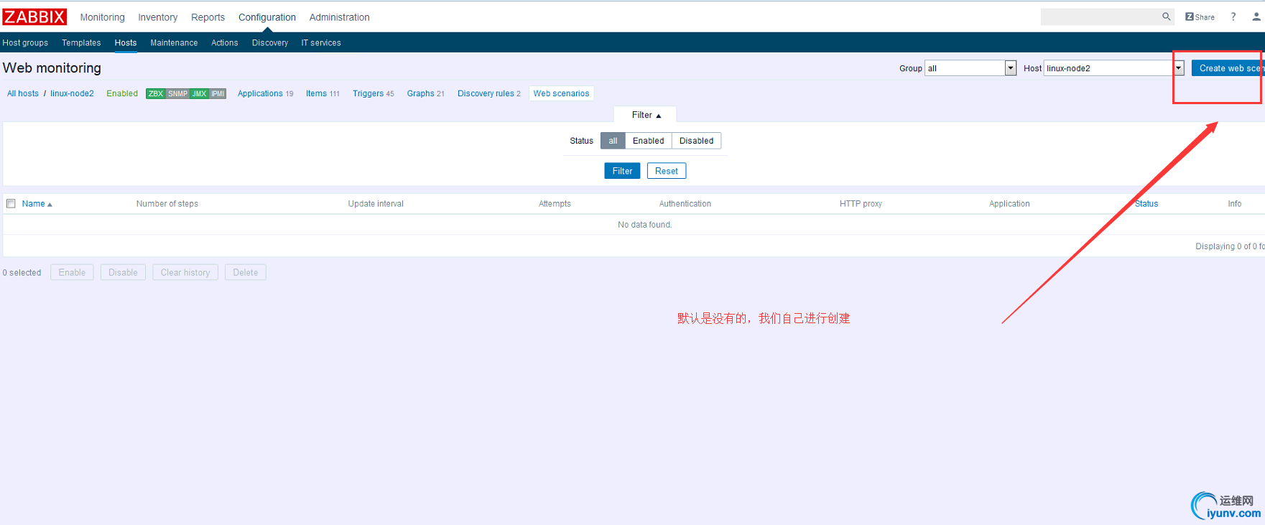Screen dimensions: 1265x525
Task: Tick the select-all checkbox in table header
Action: pyautogui.click(x=11, y=204)
